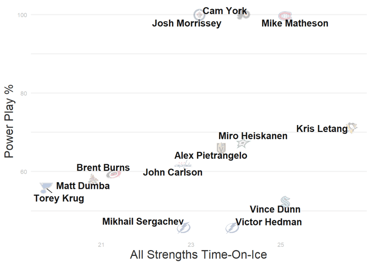Click the Winnipeg Jets logo marker
This screenshot has width=371, height=265.
coord(199,15)
